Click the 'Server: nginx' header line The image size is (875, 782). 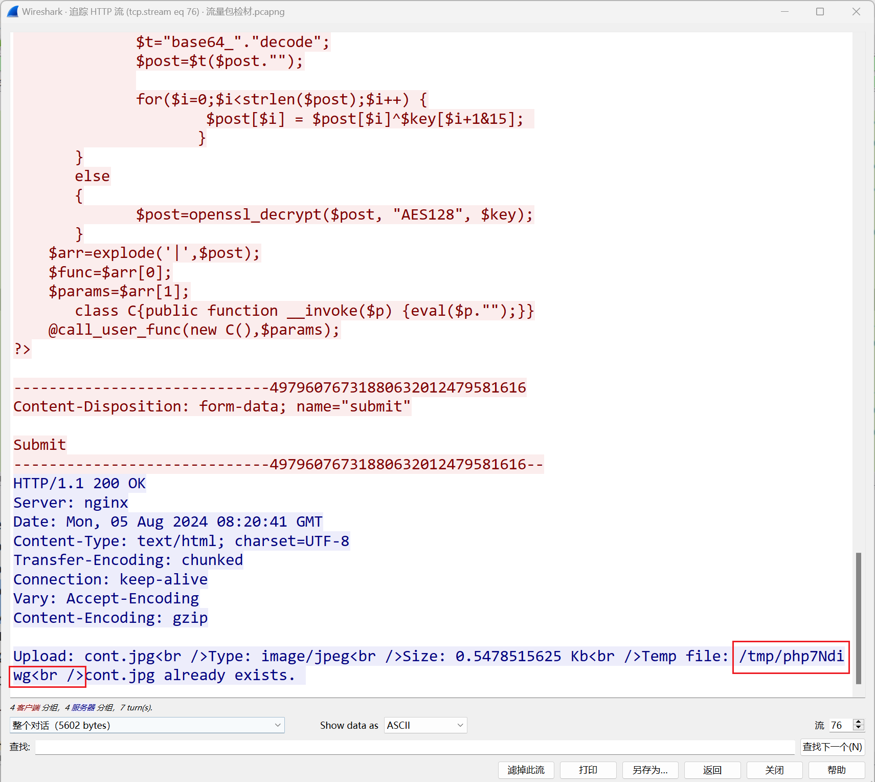click(71, 503)
